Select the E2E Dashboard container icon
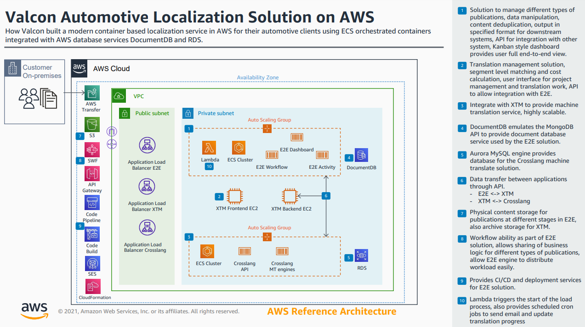The height and width of the screenshot is (327, 585). pyautogui.click(x=297, y=138)
